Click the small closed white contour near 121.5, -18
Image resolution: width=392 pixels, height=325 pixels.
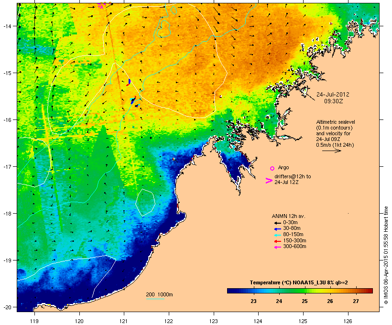(145, 203)
